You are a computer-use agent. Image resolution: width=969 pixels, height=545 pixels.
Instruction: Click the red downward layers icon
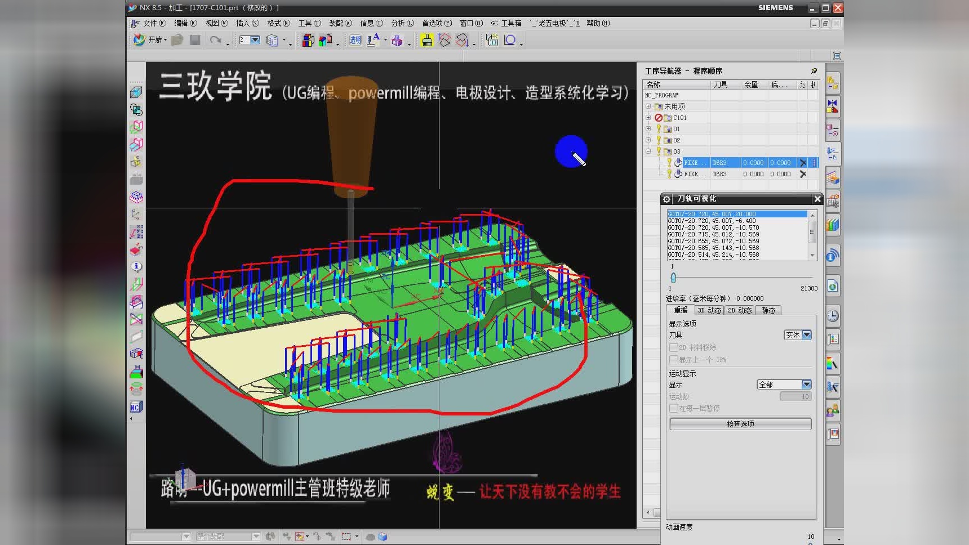(462, 41)
